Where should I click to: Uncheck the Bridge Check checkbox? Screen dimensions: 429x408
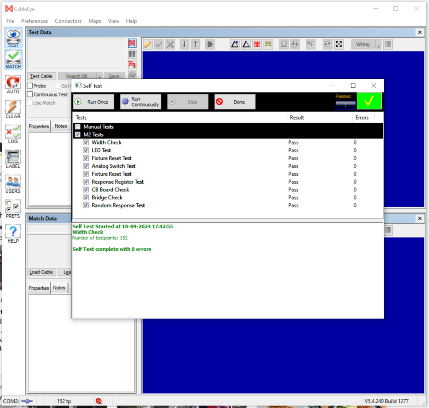(86, 198)
